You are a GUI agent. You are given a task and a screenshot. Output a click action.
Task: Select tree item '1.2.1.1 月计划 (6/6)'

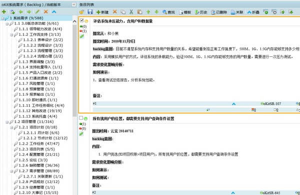(x=41, y=133)
